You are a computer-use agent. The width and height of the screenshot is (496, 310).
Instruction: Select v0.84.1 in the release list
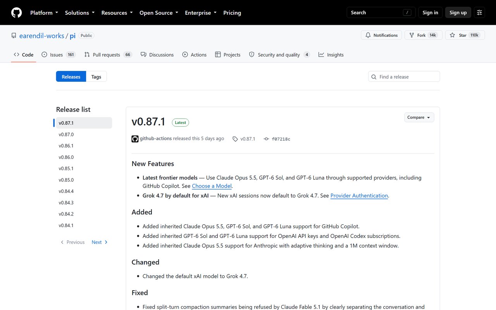84,226
